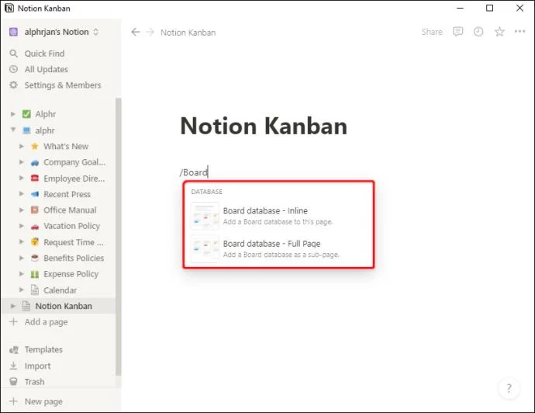This screenshot has height=413, width=535.
Task: Open the Company Goals page
Action: [74, 162]
